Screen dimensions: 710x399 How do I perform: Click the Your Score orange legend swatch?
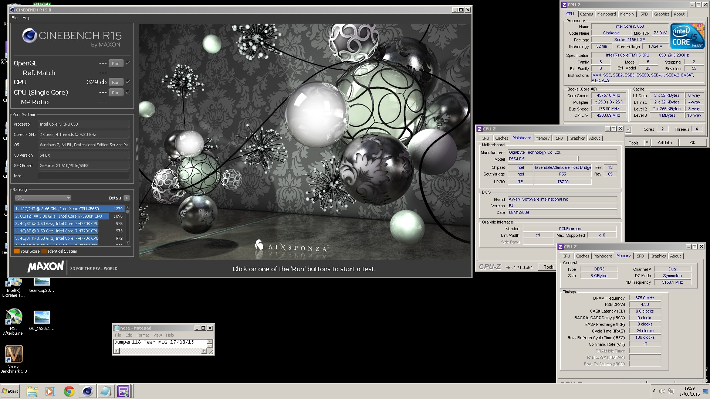17,251
